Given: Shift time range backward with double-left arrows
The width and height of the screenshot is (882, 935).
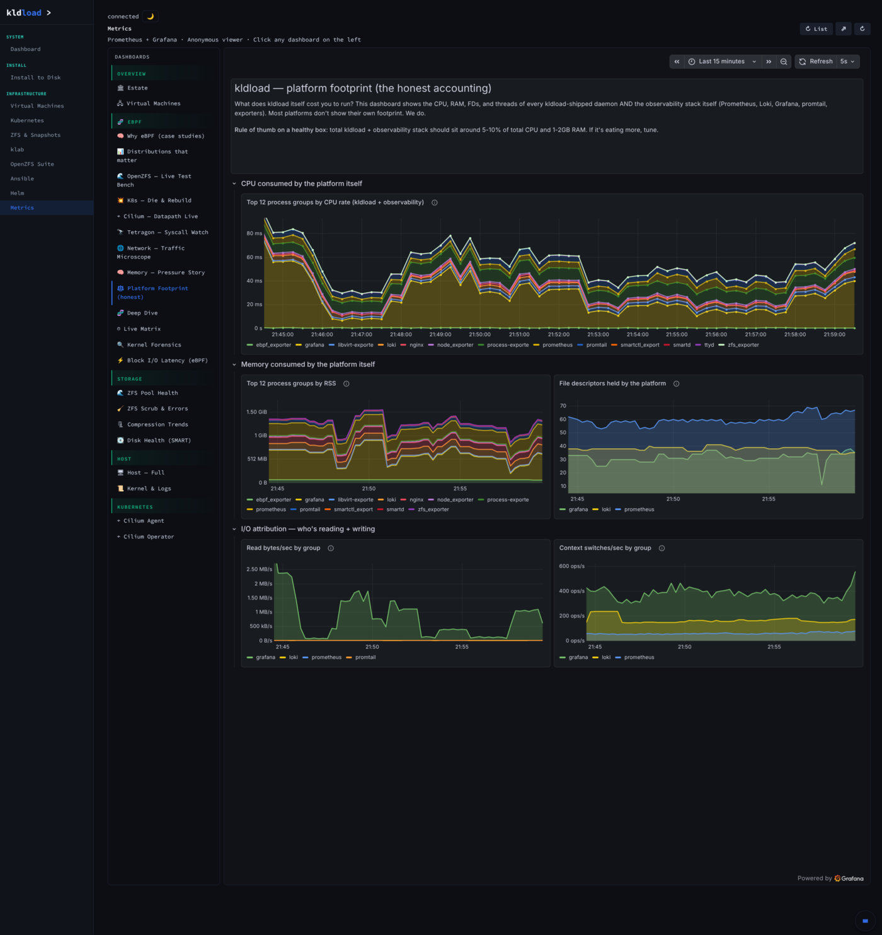Looking at the screenshot, I should pyautogui.click(x=677, y=61).
